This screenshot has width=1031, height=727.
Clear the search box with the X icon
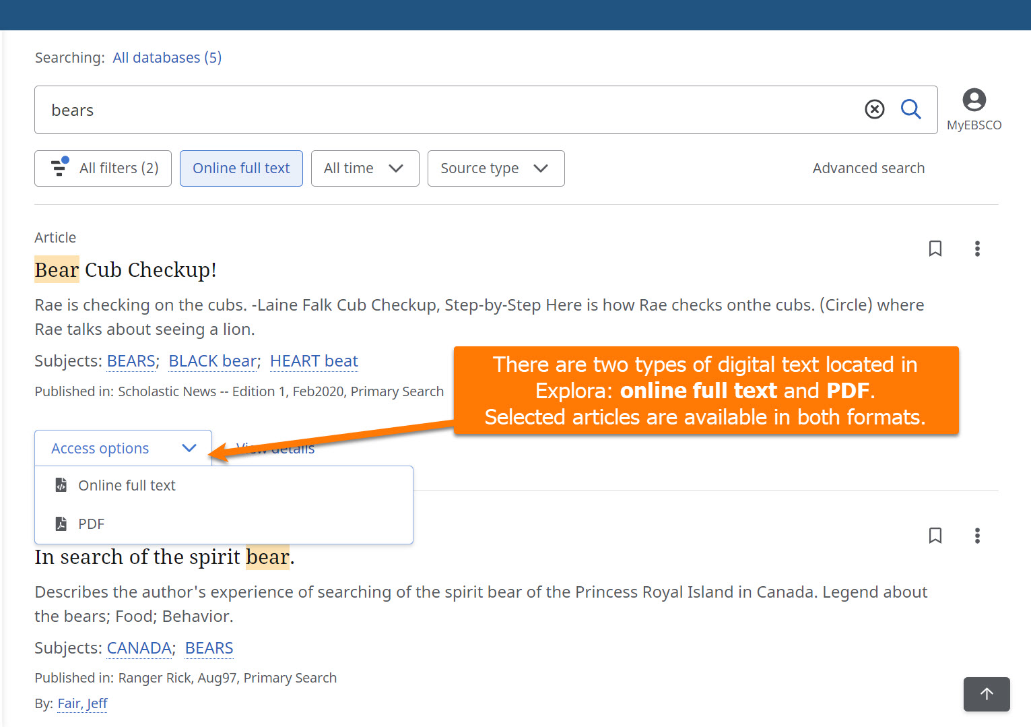pyautogui.click(x=874, y=109)
